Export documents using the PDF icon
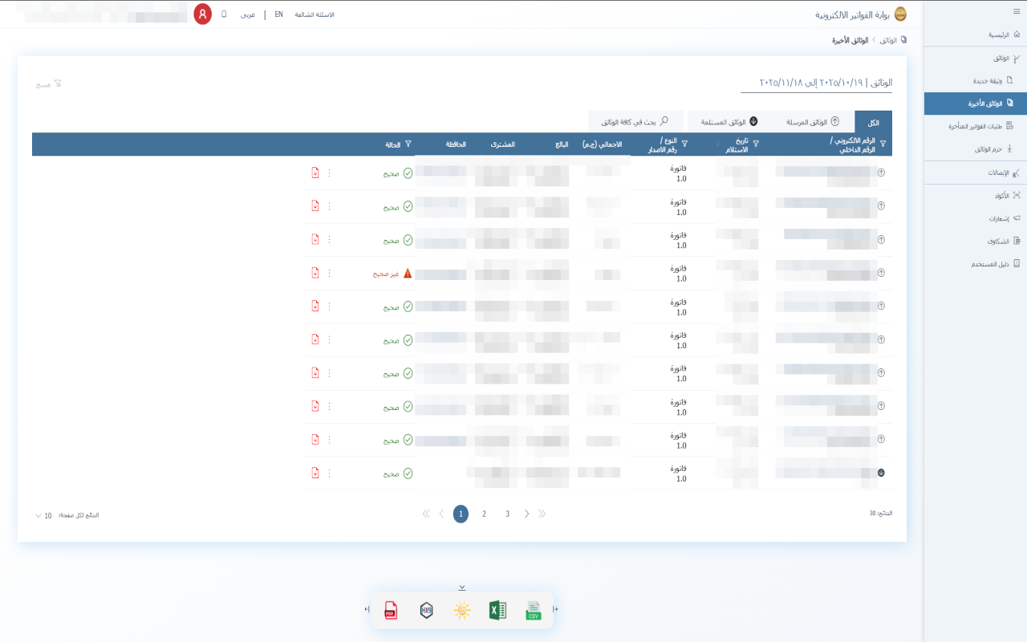The width and height of the screenshot is (1027, 642). 391,611
